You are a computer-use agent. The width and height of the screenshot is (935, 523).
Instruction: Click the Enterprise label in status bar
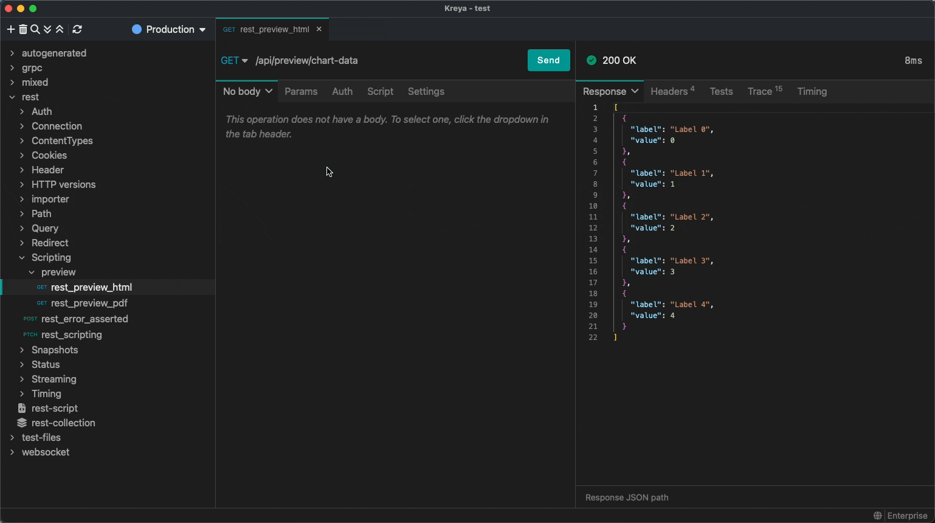click(x=906, y=516)
